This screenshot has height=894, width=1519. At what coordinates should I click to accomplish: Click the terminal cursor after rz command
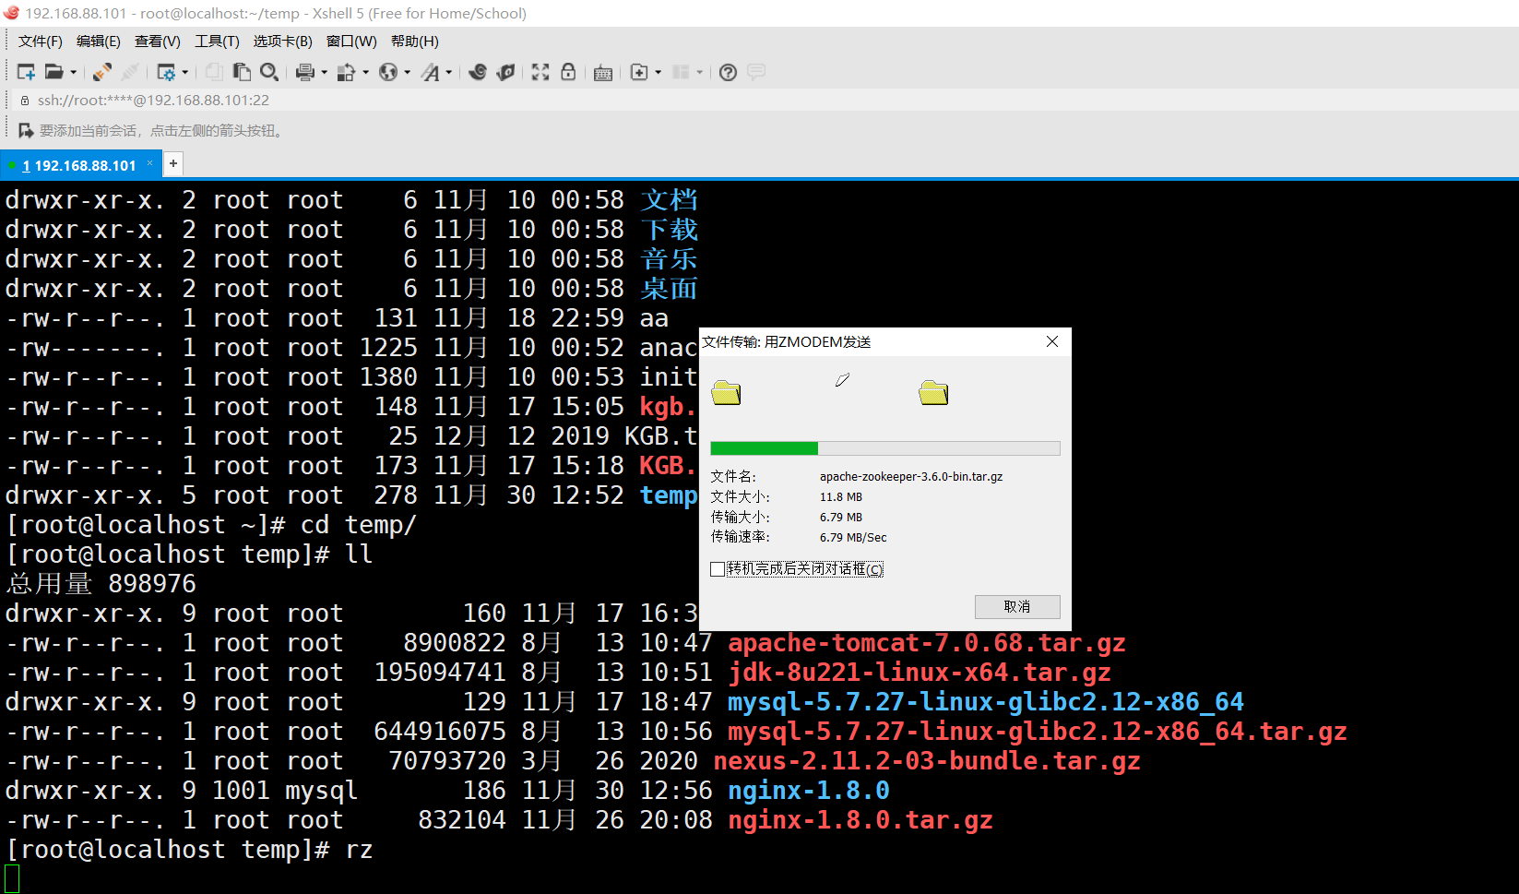(x=12, y=879)
